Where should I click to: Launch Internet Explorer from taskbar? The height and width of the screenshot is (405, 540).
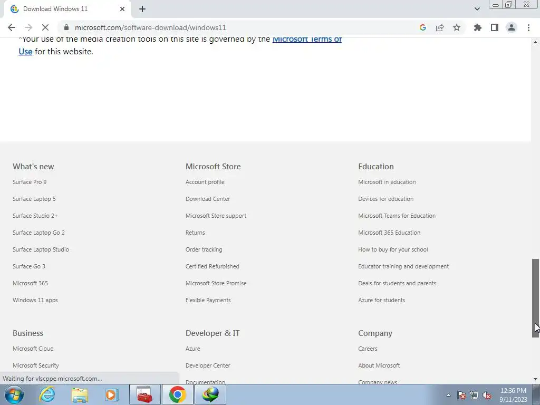47,394
